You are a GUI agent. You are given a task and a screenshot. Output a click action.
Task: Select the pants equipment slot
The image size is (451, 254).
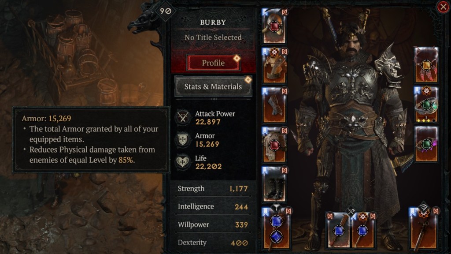coord(274,145)
